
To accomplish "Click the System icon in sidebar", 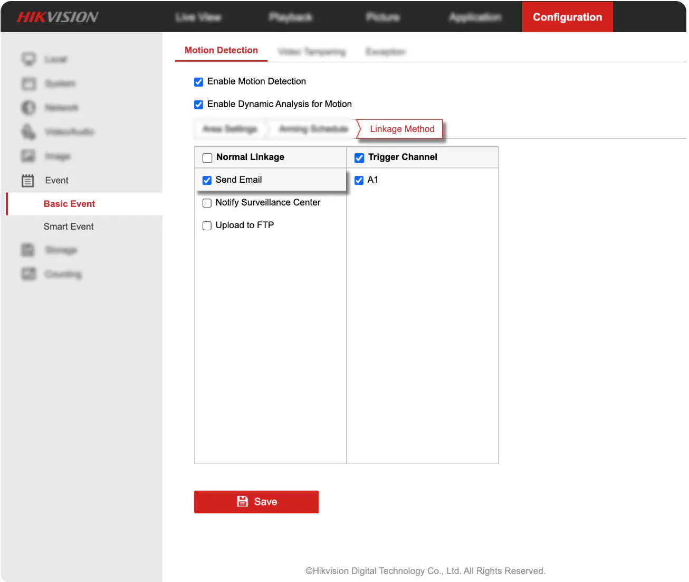I will [x=28, y=83].
